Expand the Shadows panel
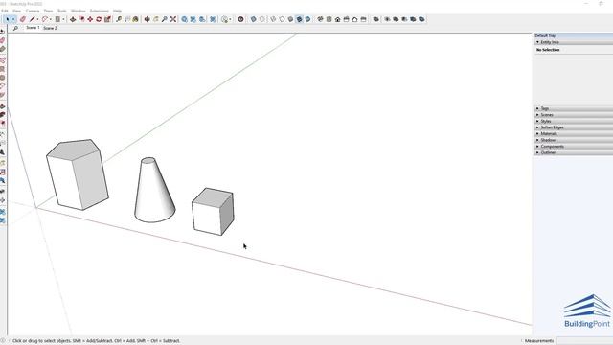613x345 pixels. click(537, 140)
